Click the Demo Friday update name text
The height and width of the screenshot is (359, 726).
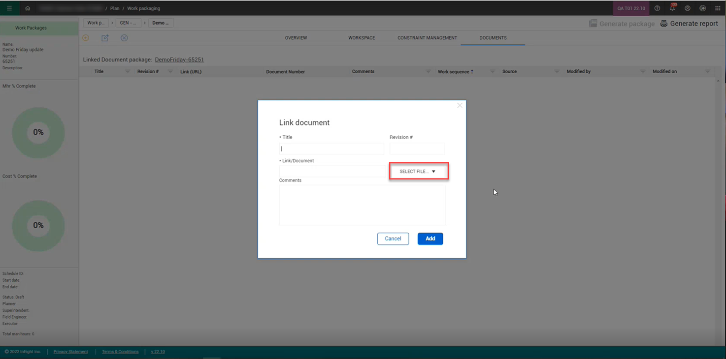[23, 50]
